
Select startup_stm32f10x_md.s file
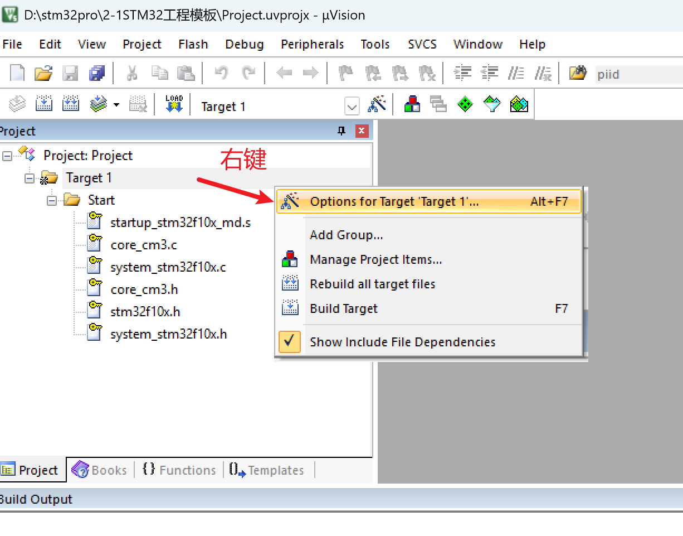[180, 223]
